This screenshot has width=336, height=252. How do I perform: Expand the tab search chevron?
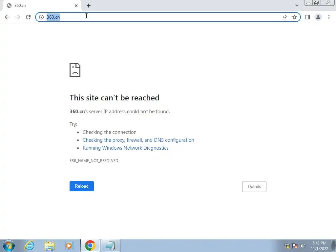pyautogui.click(x=297, y=6)
